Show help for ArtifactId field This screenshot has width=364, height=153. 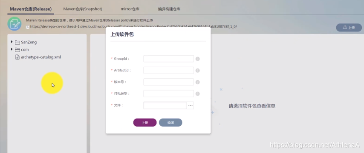coord(197,71)
